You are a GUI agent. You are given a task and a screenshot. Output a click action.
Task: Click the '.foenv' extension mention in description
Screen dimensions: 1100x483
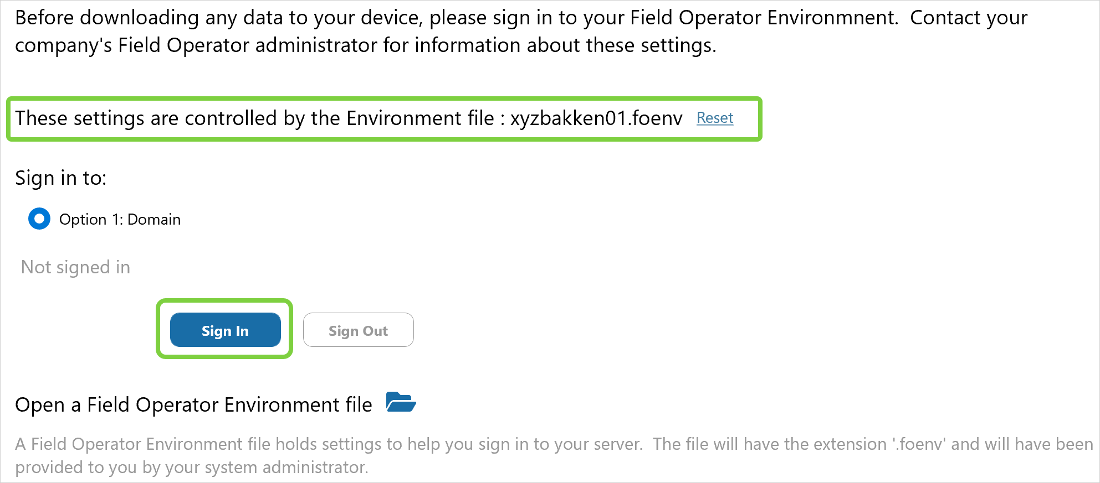click(x=919, y=444)
